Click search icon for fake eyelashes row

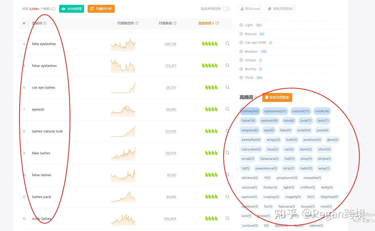click(x=227, y=43)
